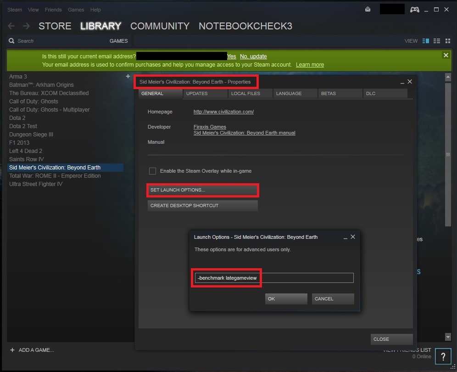Click the plus icon beside Arma 3

click(x=128, y=76)
